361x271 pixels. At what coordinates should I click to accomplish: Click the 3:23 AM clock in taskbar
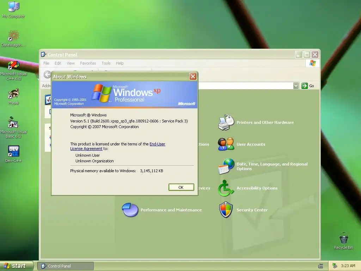click(348, 266)
